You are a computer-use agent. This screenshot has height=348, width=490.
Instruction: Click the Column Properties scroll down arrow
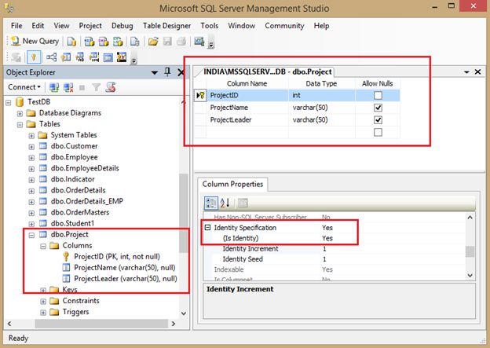470,276
